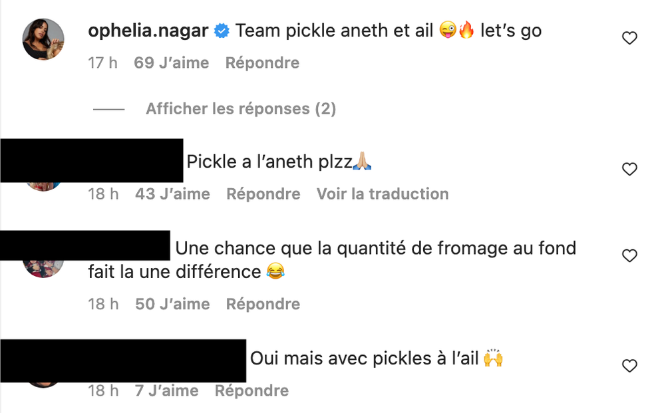Like the 'Pickle a l'aneth plzz' comment
652x413 pixels.
pos(629,169)
